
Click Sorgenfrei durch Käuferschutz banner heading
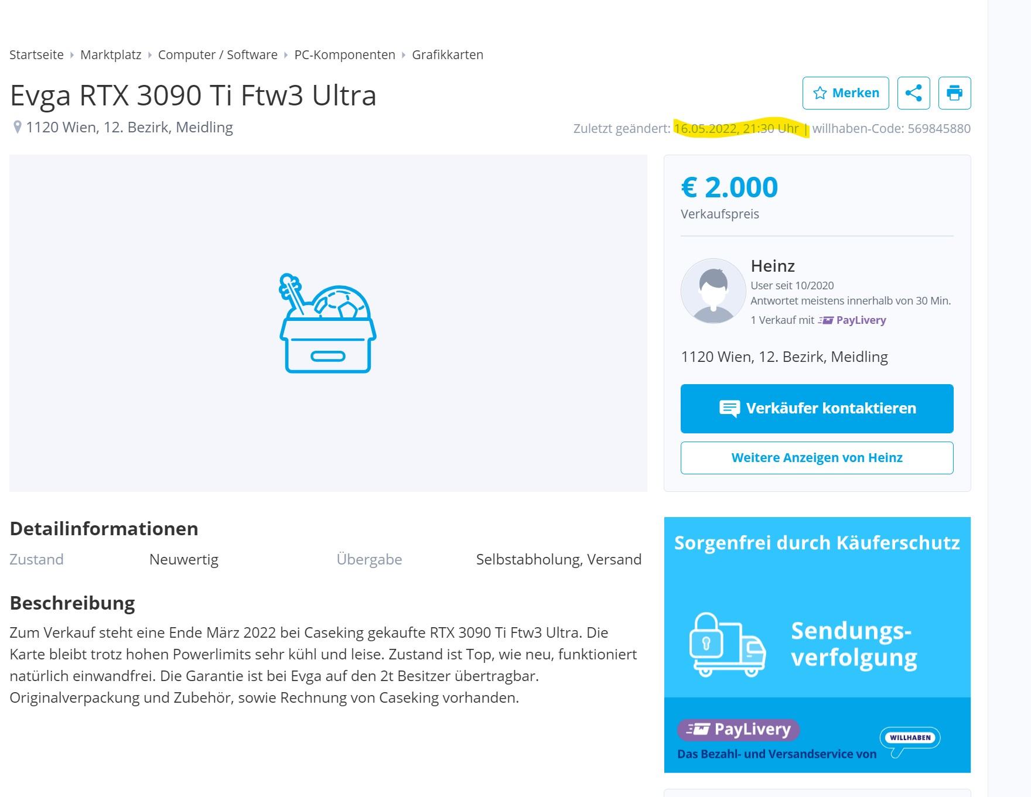click(817, 543)
